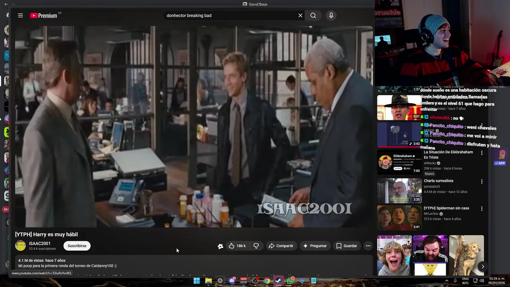Open Google Chrome from the taskbar
510x287 pixels.
(x=267, y=281)
